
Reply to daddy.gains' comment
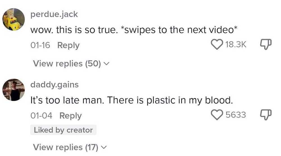pos(71,116)
